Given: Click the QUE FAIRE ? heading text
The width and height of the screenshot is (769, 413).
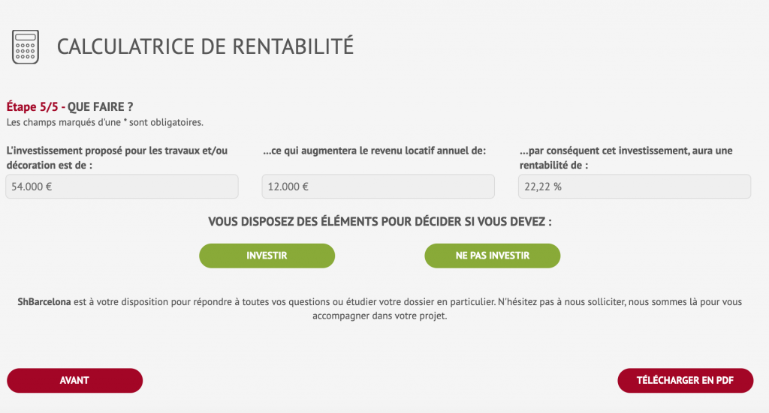Looking at the screenshot, I should coord(101,107).
